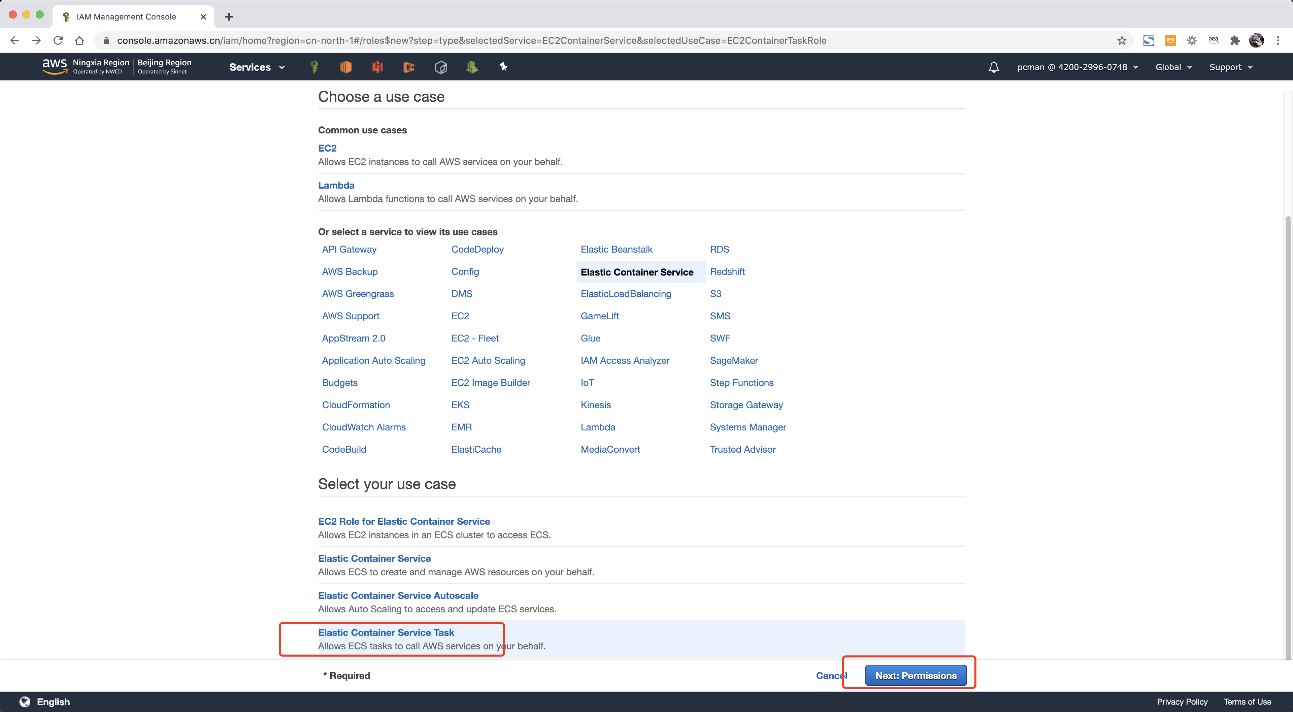The width and height of the screenshot is (1293, 712).
Task: Select the EKS service
Action: (460, 405)
